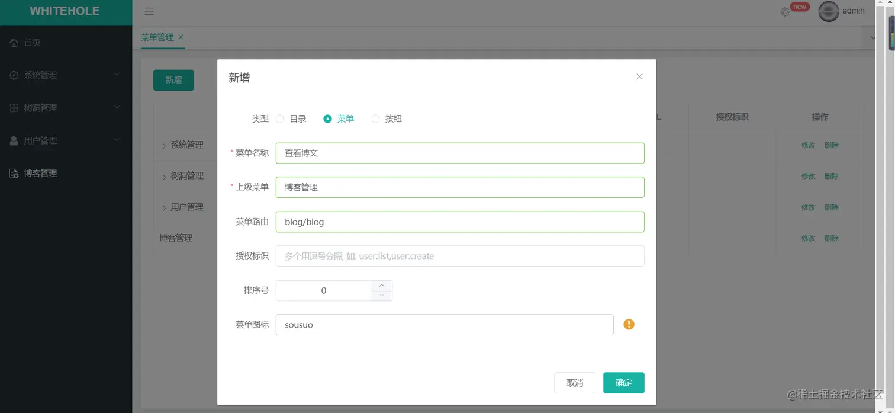Image resolution: width=895 pixels, height=413 pixels.
Task: Click the 确定 confirm button
Action: pos(623,383)
